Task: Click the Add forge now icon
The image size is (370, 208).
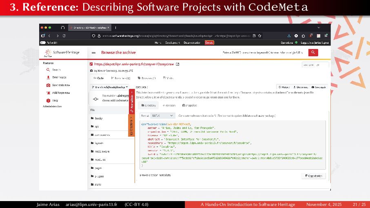Action: (48, 93)
